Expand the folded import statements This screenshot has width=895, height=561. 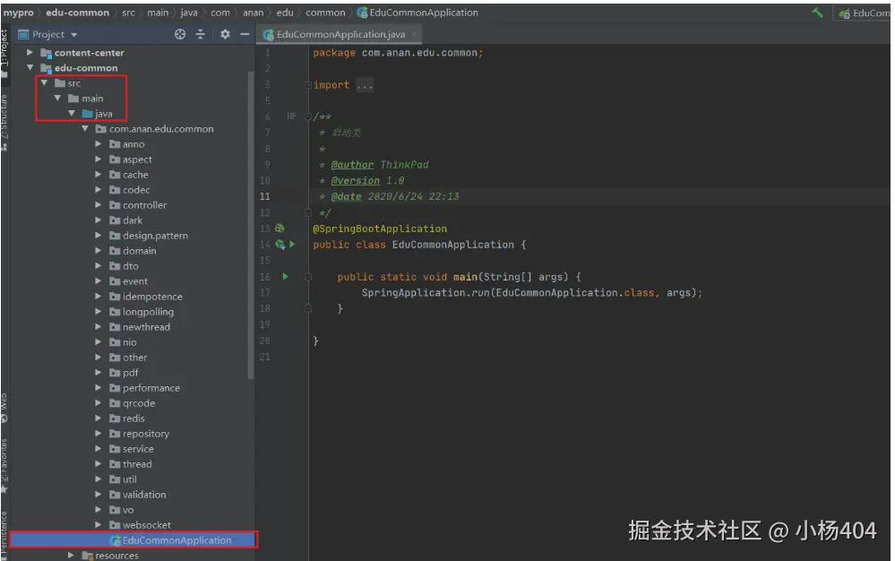308,85
